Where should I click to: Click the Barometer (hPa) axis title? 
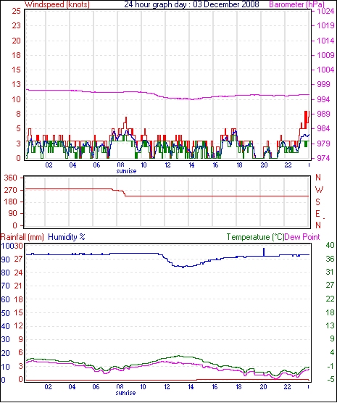296,4
